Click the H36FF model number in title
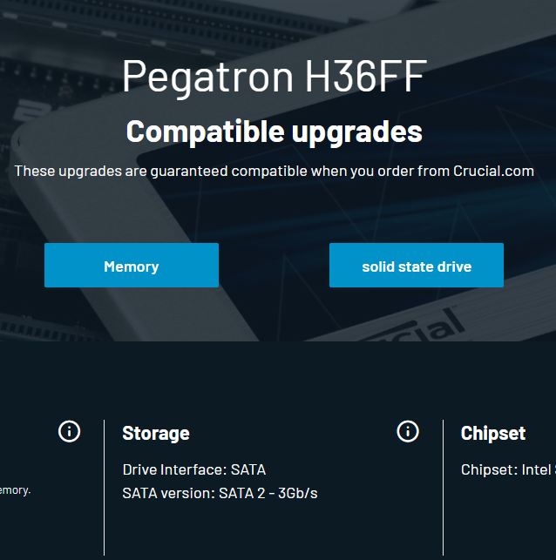 click(x=364, y=78)
